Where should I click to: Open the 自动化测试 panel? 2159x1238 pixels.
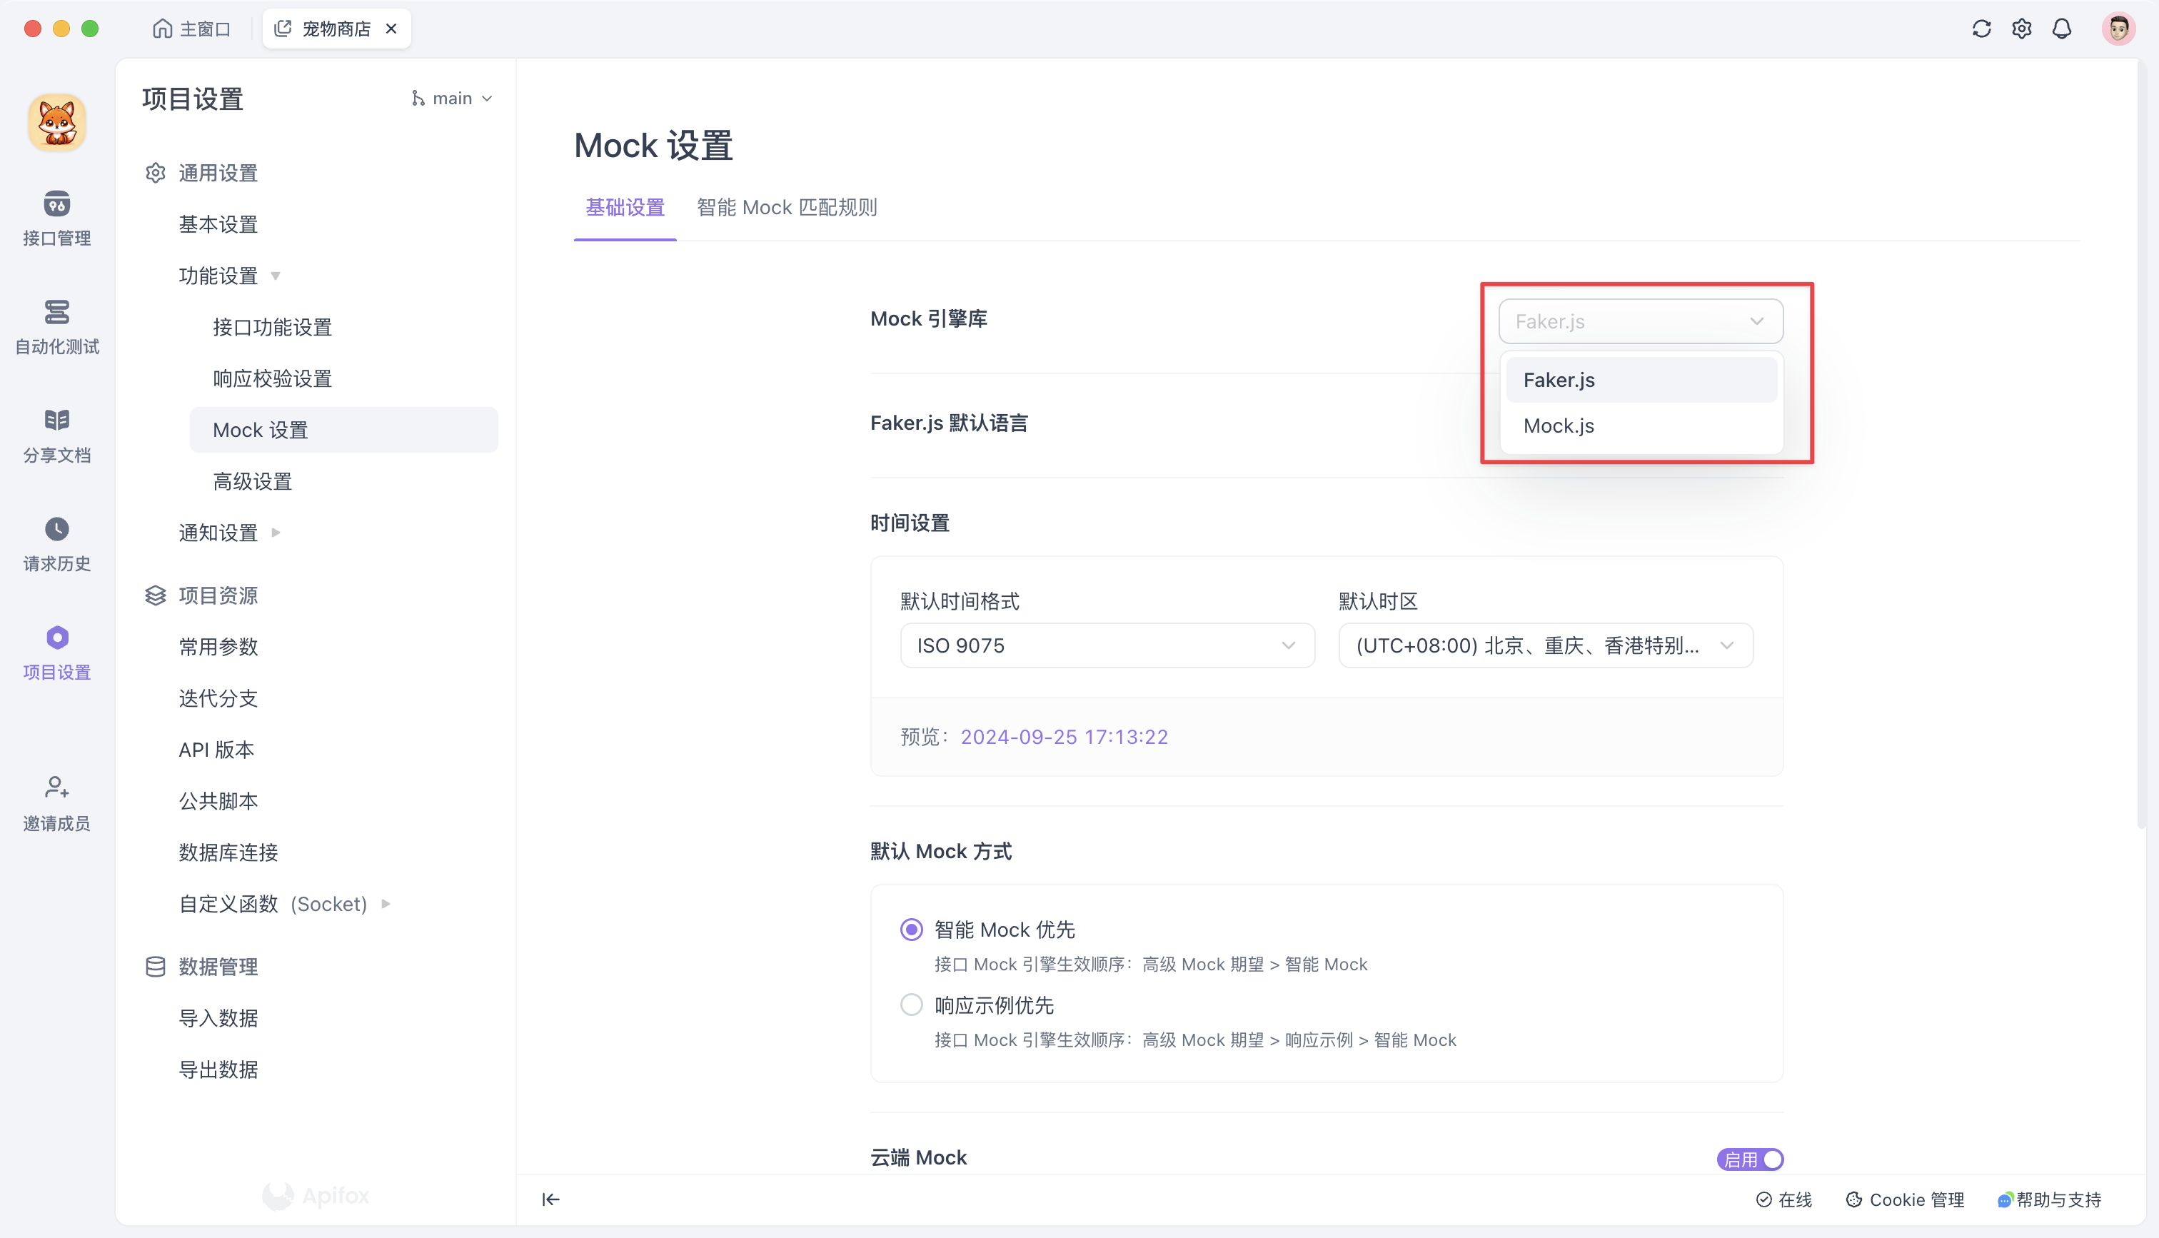[56, 326]
